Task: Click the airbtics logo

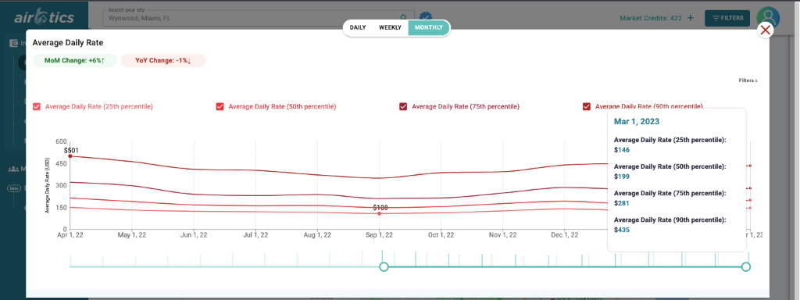Action: 44,17
